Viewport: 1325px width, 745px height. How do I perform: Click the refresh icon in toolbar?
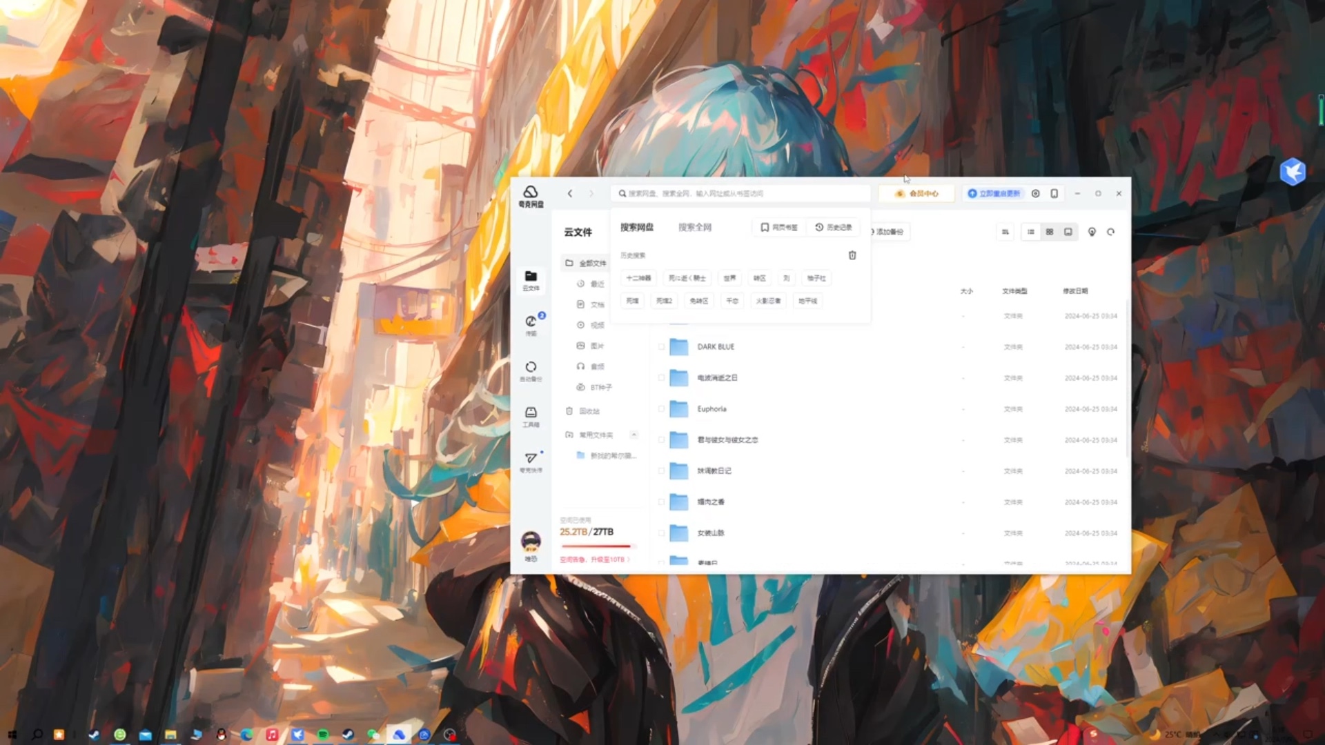click(1111, 232)
